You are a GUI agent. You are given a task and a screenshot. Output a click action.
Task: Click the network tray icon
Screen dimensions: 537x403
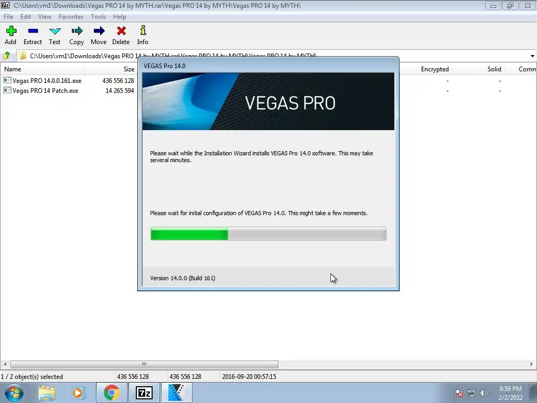(471, 393)
